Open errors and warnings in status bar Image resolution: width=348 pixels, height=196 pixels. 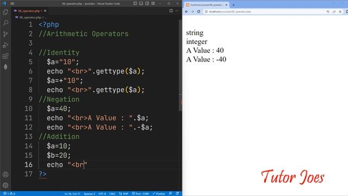(x=9, y=194)
